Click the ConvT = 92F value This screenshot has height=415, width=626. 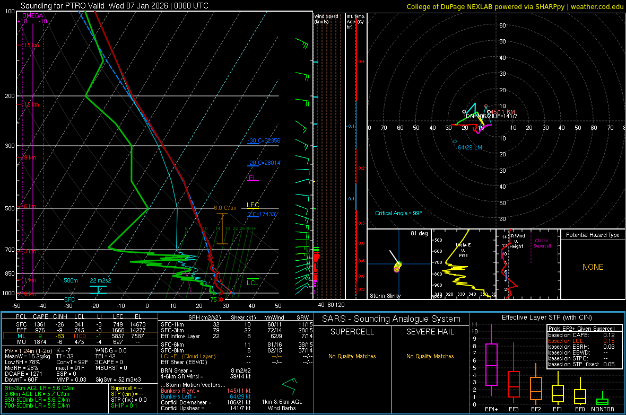coord(72,362)
